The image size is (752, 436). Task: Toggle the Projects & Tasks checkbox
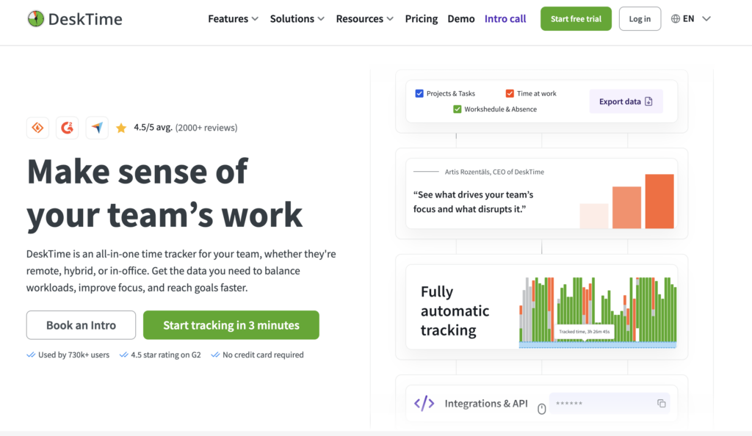coord(419,93)
